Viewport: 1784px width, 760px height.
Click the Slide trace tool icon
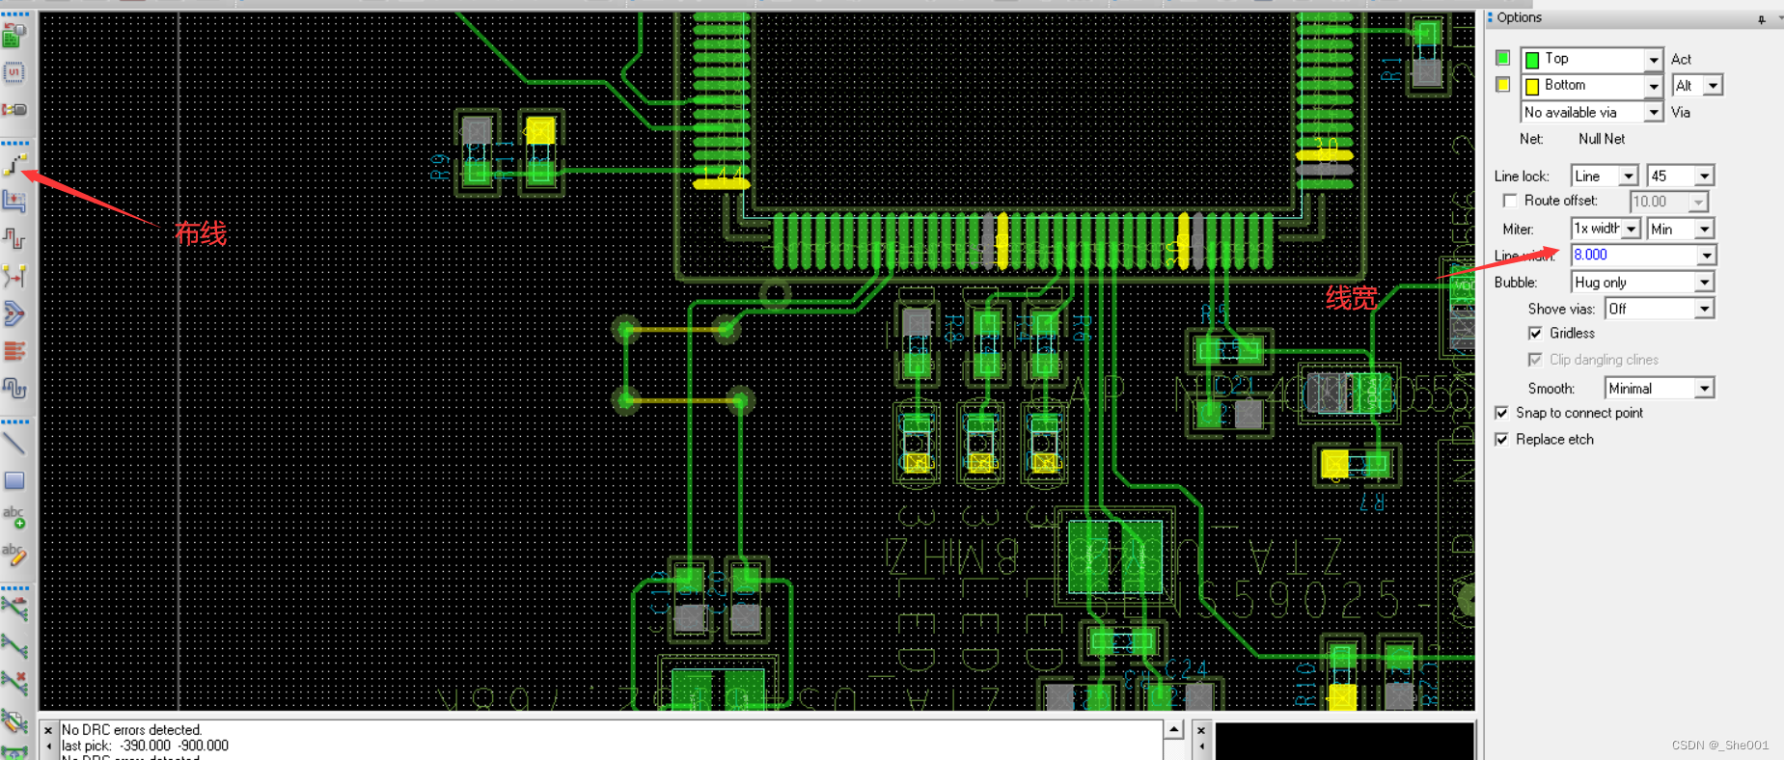[x=14, y=202]
